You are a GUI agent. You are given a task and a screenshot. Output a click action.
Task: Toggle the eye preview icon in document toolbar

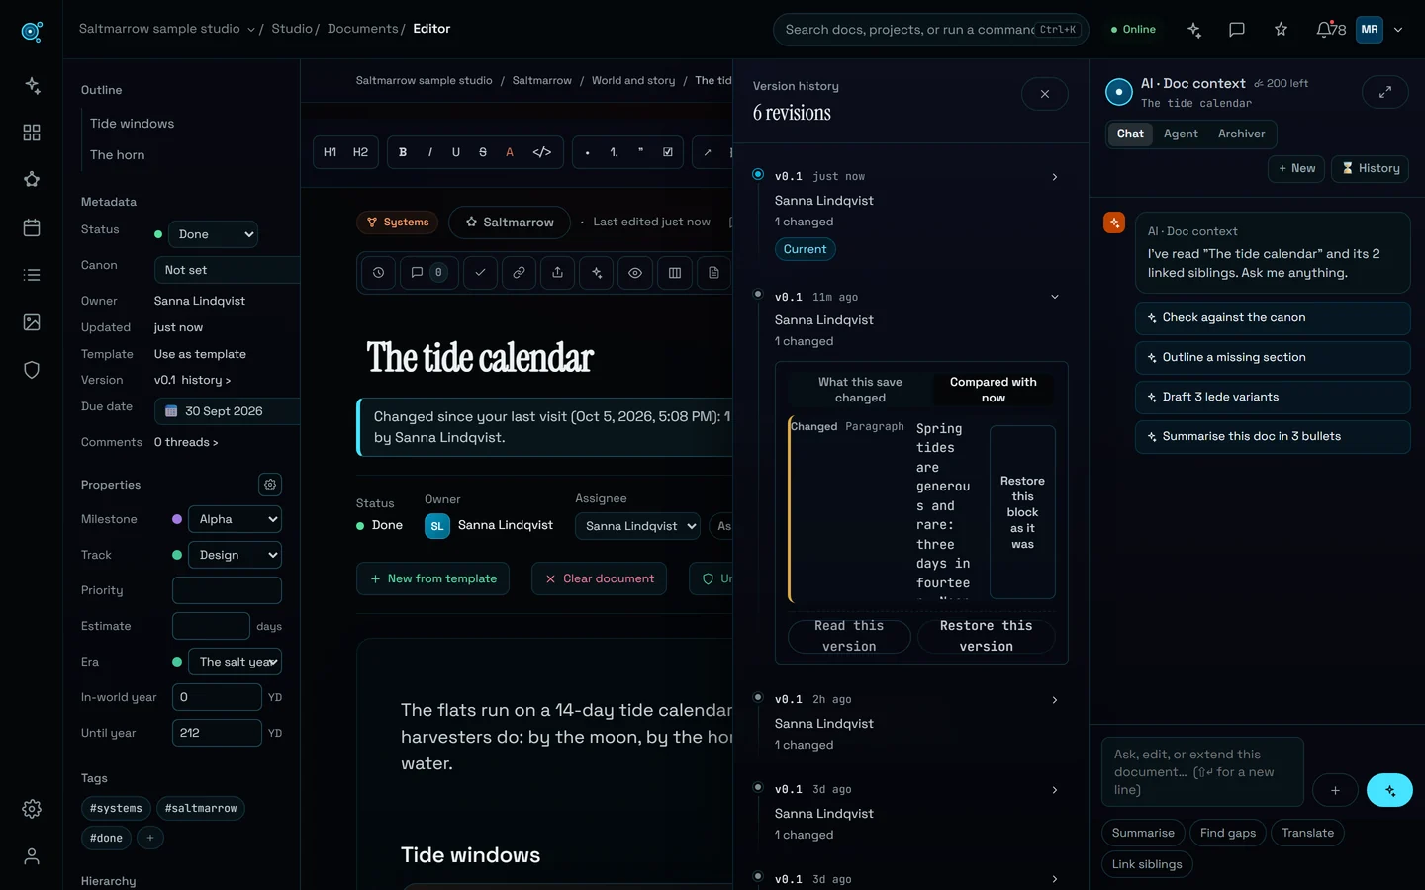pos(635,273)
